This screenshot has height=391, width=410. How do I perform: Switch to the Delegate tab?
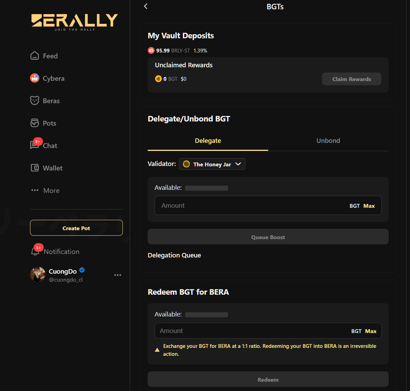click(x=208, y=141)
